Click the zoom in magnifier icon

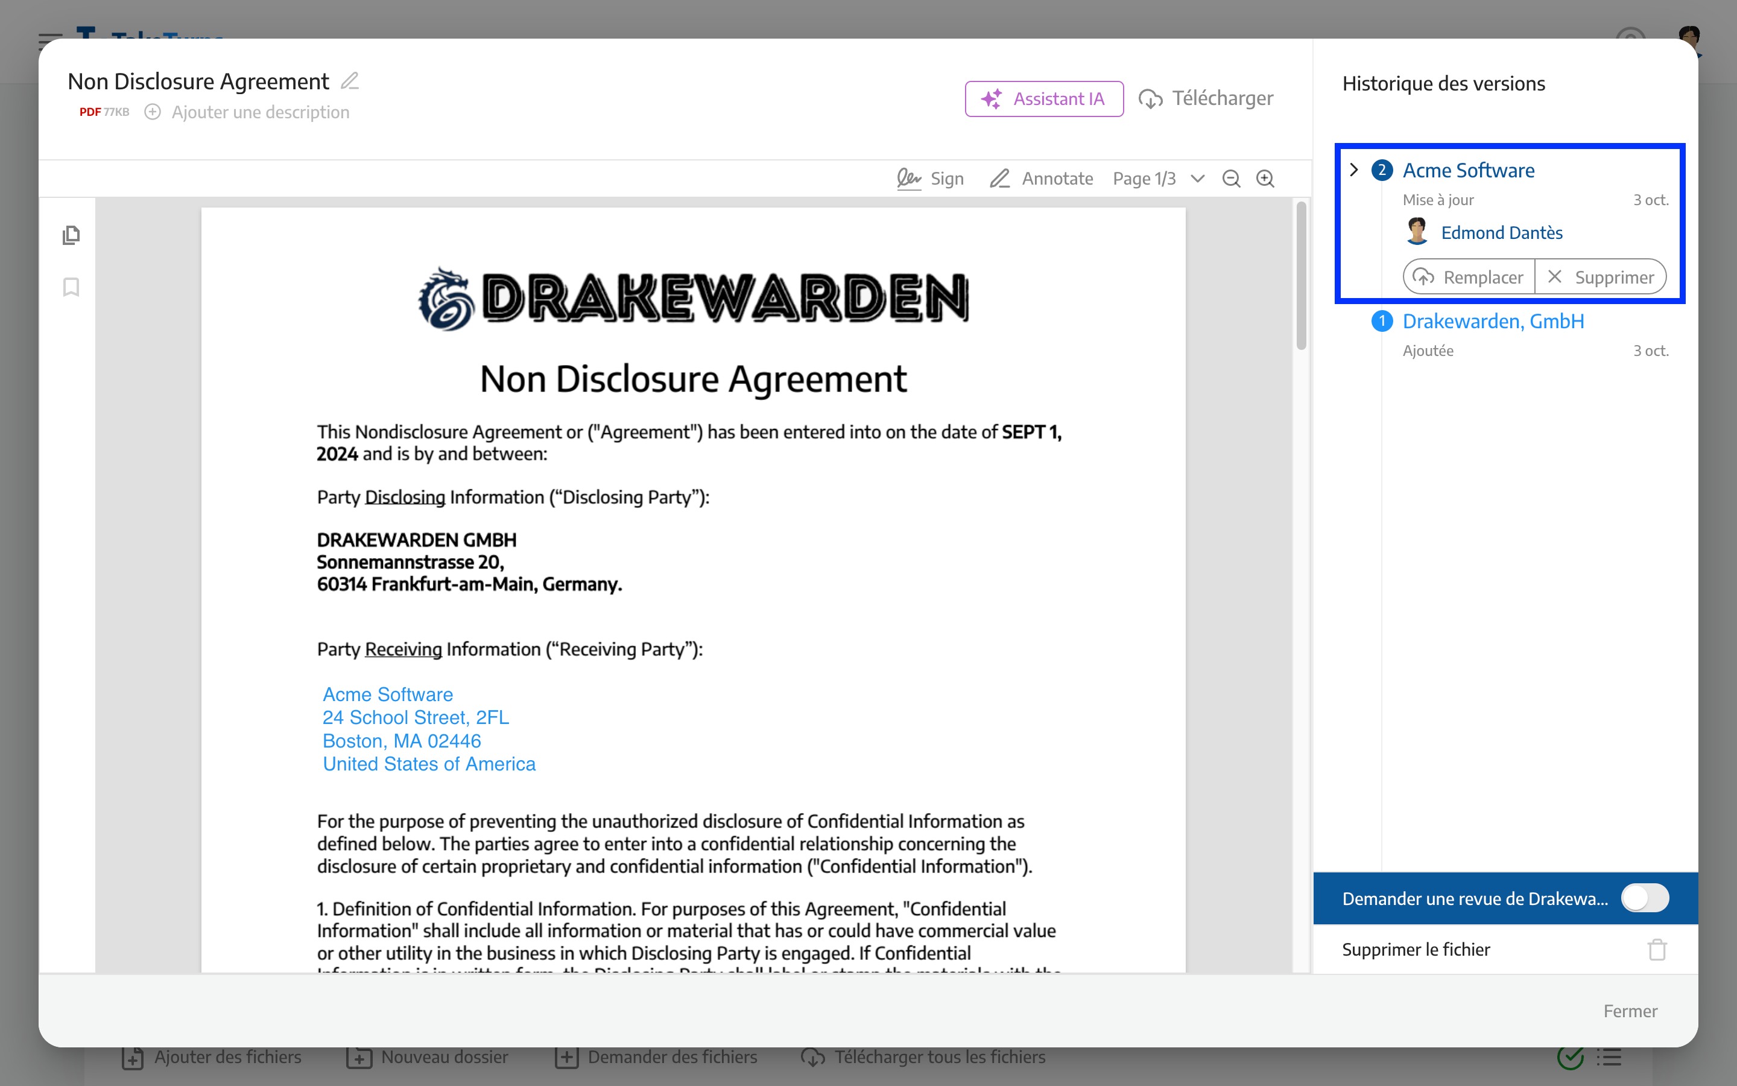1265,177
